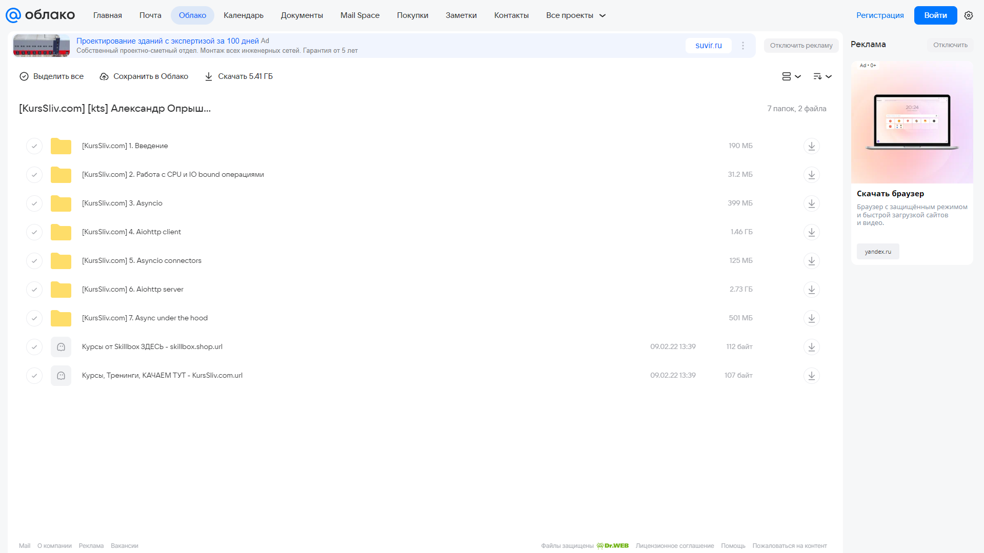The image size is (984, 553).
Task: Click the browser ad laptop thumbnail
Action: point(912,122)
